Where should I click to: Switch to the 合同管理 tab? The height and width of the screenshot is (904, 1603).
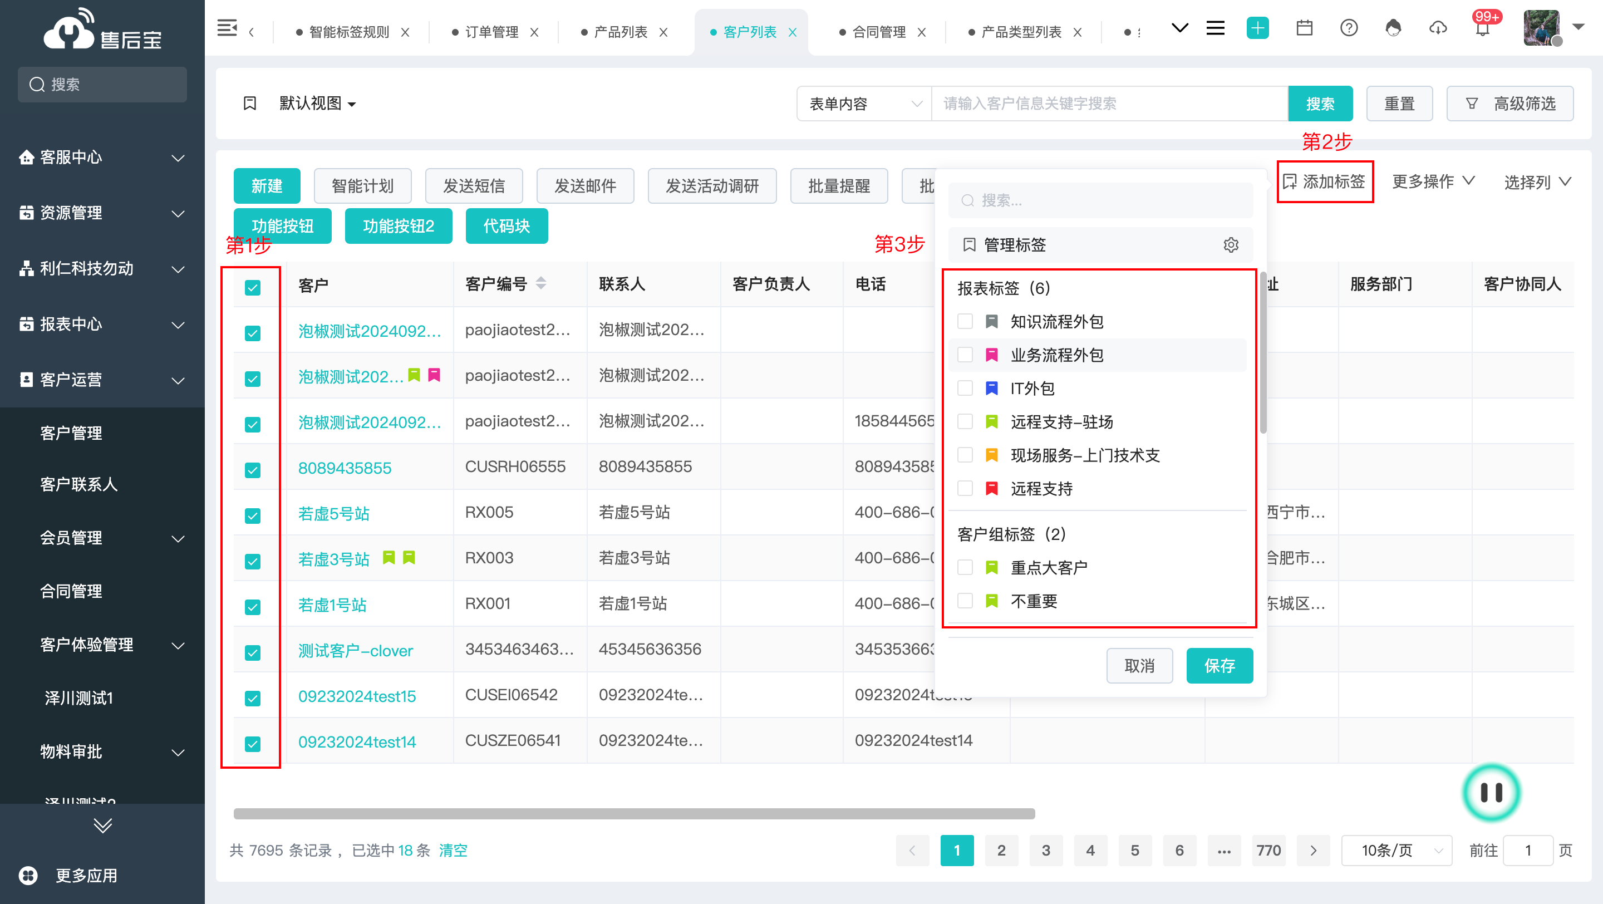(879, 32)
